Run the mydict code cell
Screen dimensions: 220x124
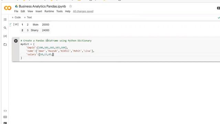[16, 41]
